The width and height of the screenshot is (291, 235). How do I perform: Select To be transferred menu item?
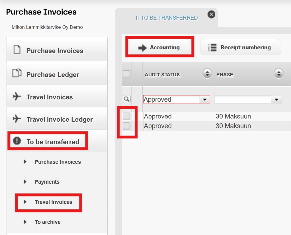[57, 141]
